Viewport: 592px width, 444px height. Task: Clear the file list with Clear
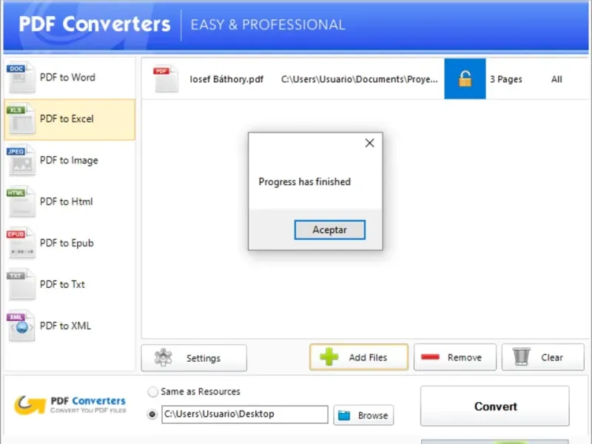pos(543,357)
